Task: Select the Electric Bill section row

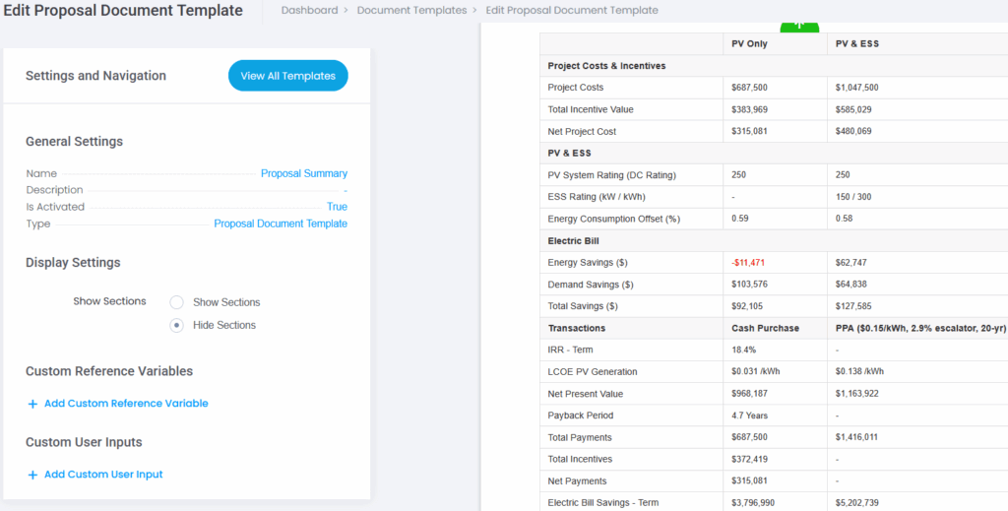Action: pyautogui.click(x=774, y=240)
